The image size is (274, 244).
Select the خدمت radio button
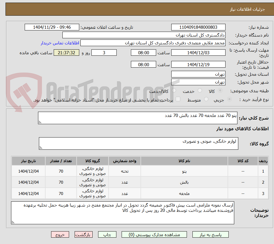pos(200,91)
